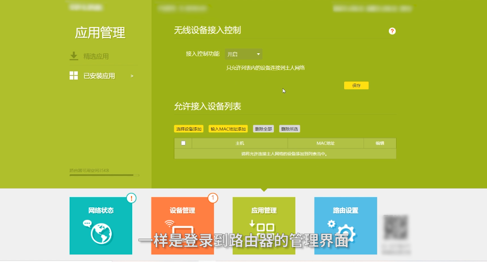Switch to the 设备管理 tab label
The height and width of the screenshot is (263, 487).
(182, 210)
